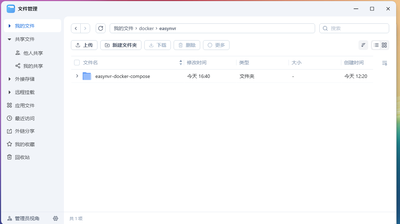Click the refresh icon beside the path bar
The width and height of the screenshot is (400, 224).
[101, 28]
